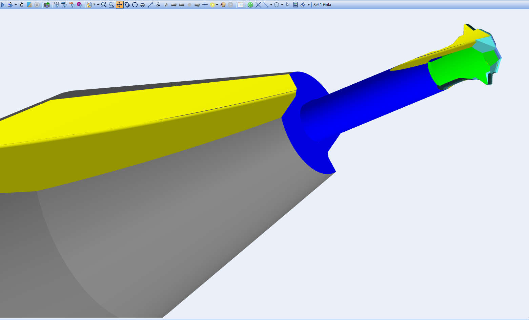Open the color palette icon
529x320 pixels.
223,5
